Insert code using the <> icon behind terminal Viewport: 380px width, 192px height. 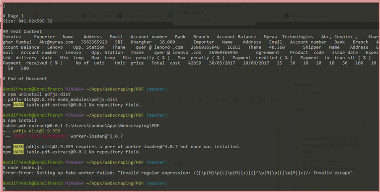pos(190,100)
